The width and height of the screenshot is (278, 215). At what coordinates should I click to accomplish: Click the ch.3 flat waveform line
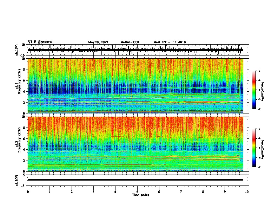(135, 180)
